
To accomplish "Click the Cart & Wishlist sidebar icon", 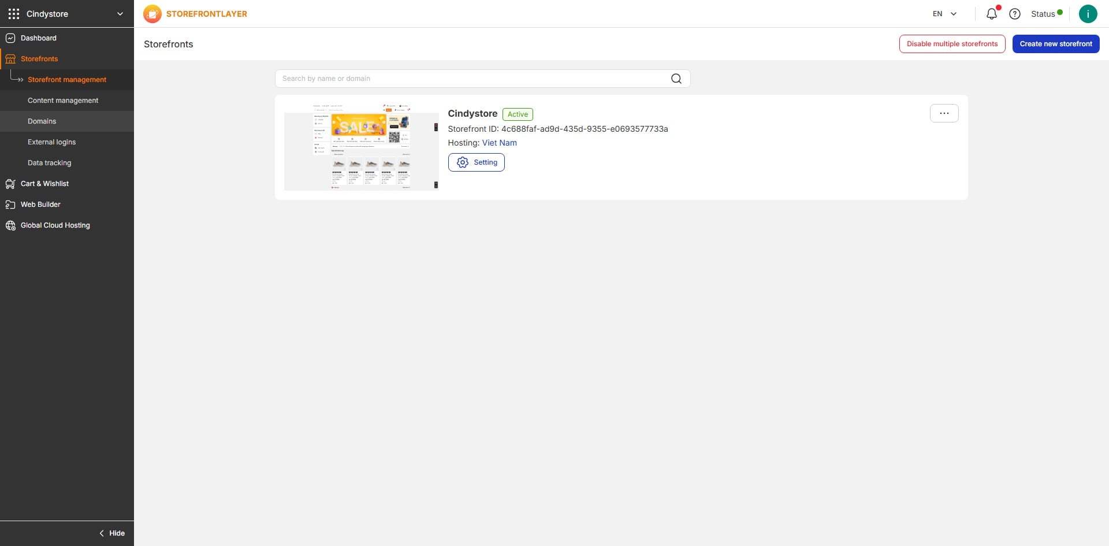I will pyautogui.click(x=10, y=183).
